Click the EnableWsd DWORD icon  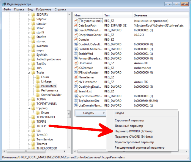76,54
